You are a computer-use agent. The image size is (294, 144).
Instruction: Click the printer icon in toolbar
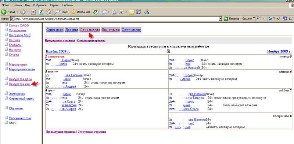114,12
